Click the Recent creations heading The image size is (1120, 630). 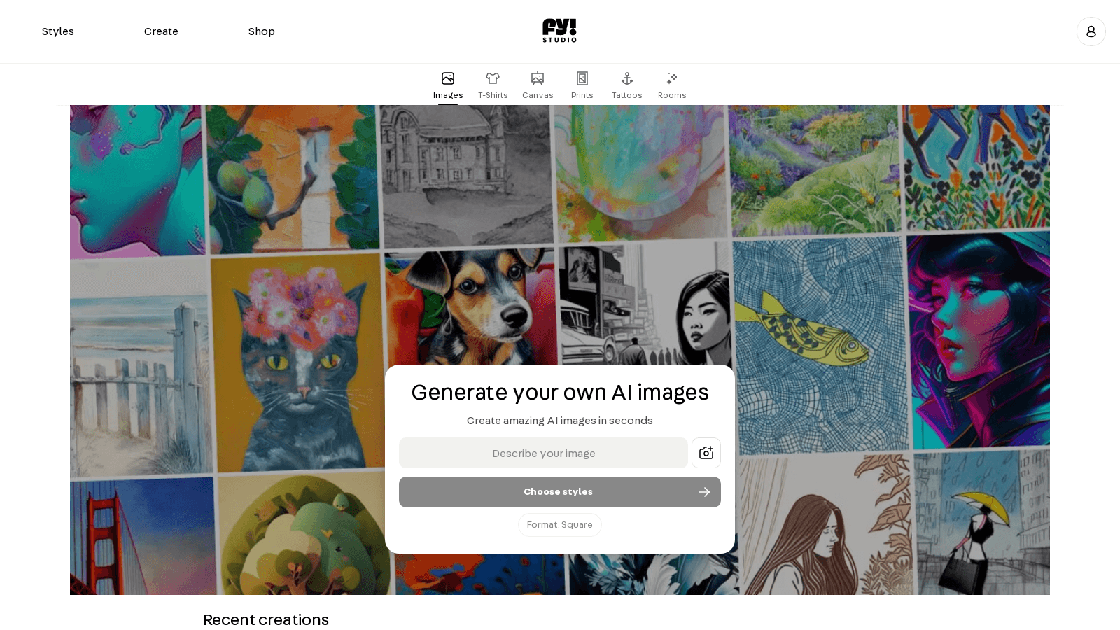266,619
